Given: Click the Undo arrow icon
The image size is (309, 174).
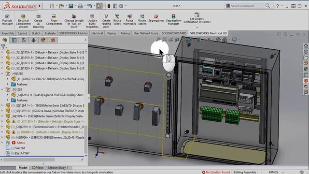Looking at the screenshot, I should pyautogui.click(x=90, y=6).
